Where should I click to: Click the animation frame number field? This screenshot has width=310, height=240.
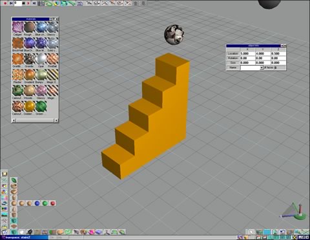click(x=18, y=3)
